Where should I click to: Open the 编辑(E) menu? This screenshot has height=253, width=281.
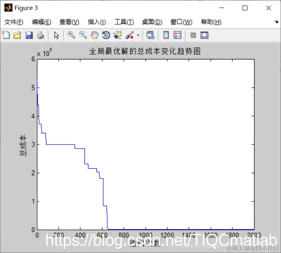click(42, 22)
